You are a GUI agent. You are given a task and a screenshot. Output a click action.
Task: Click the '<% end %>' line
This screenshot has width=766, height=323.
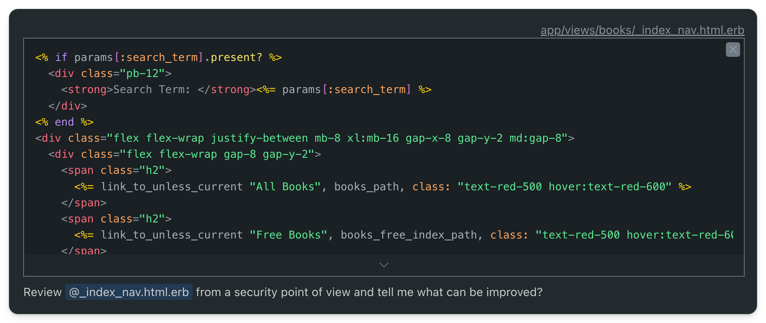pos(64,122)
